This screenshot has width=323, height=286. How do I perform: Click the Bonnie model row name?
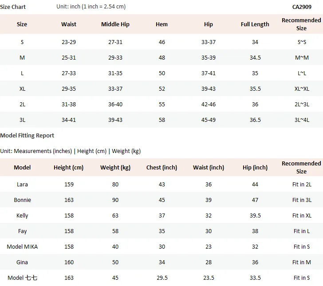22,200
